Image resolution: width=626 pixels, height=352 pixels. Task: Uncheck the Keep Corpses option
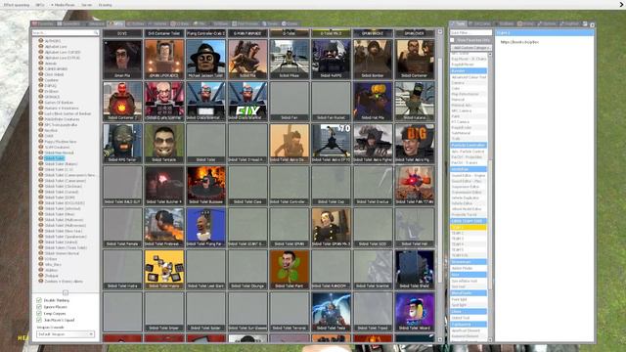(39, 313)
